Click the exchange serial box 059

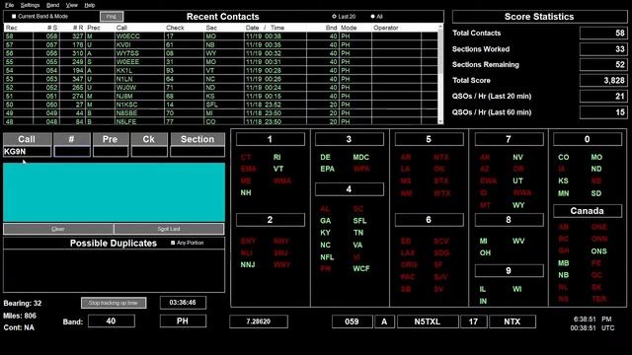pyautogui.click(x=352, y=321)
